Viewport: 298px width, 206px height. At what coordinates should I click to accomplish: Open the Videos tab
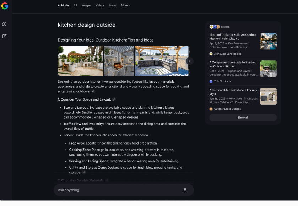100,5
